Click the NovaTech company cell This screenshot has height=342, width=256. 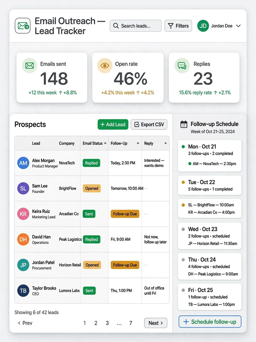[67, 163]
